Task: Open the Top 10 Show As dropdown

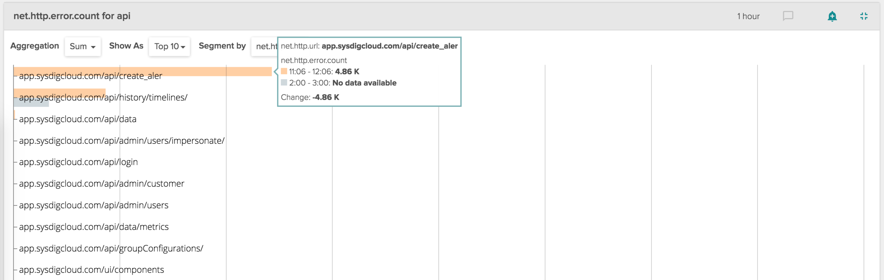Action: (170, 46)
